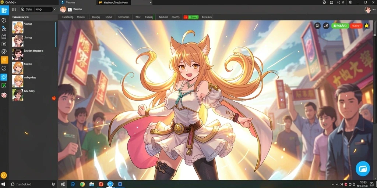Toggle the first dark circular overlay button
Screen dimensions: 377x188
[317, 26]
